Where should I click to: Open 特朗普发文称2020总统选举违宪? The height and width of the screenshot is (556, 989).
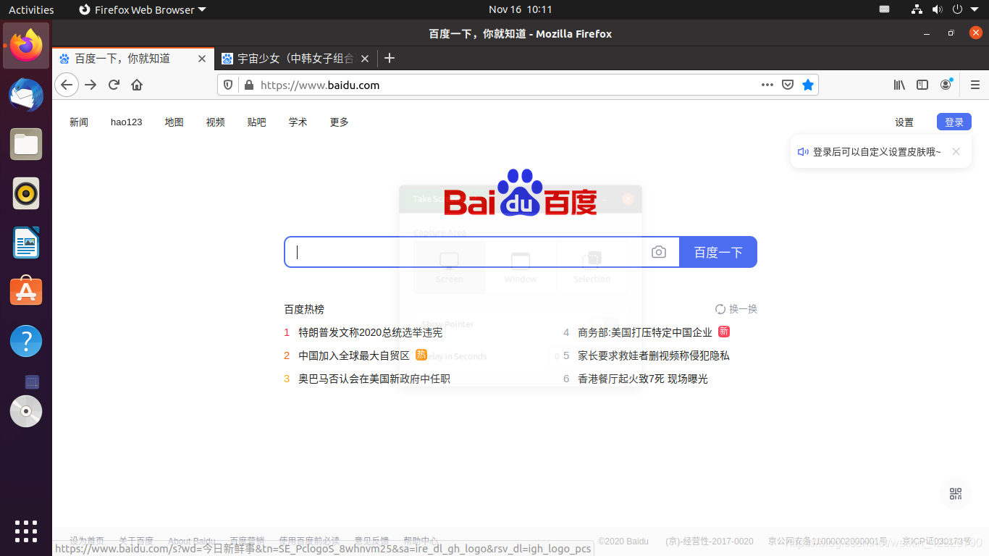370,332
